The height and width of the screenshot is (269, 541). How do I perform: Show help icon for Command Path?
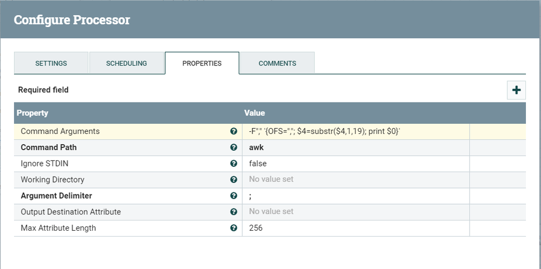[233, 147]
